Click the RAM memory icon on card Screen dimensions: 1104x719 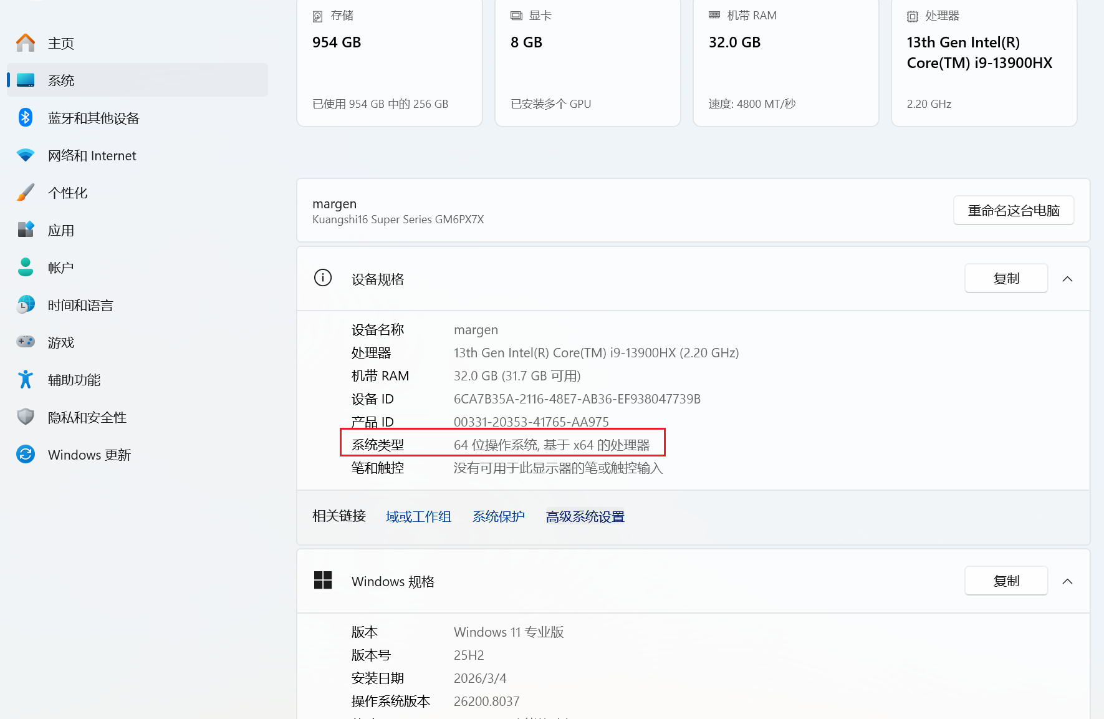(714, 15)
